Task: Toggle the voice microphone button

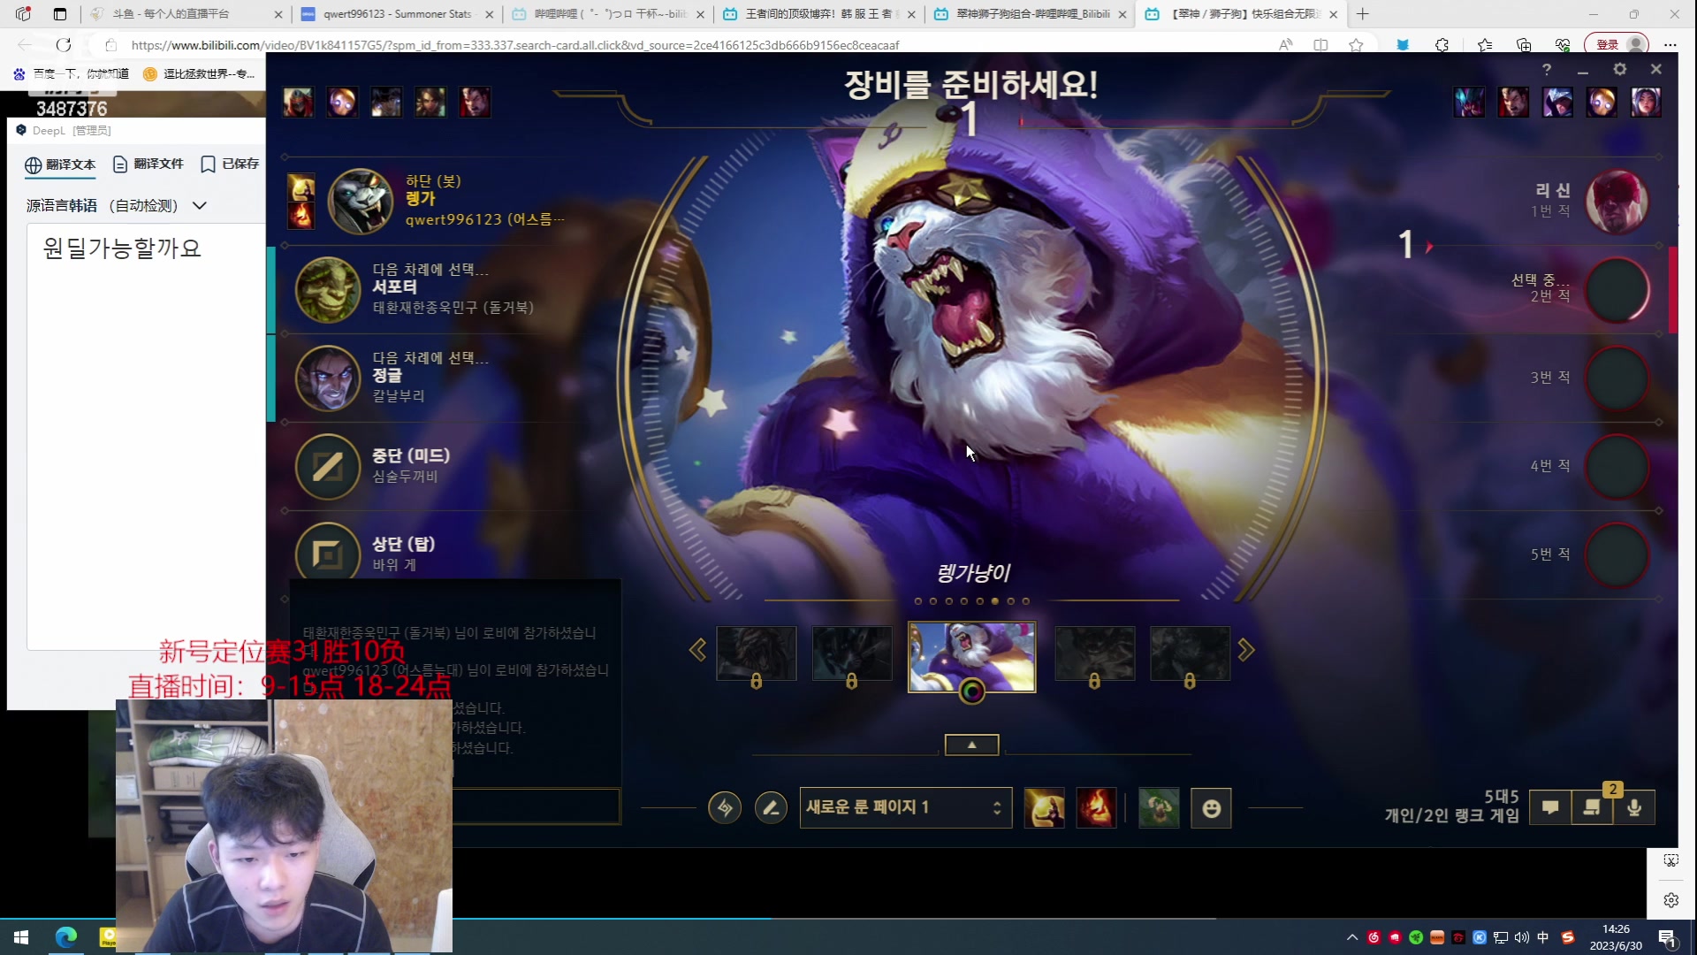Action: pos(1634,807)
